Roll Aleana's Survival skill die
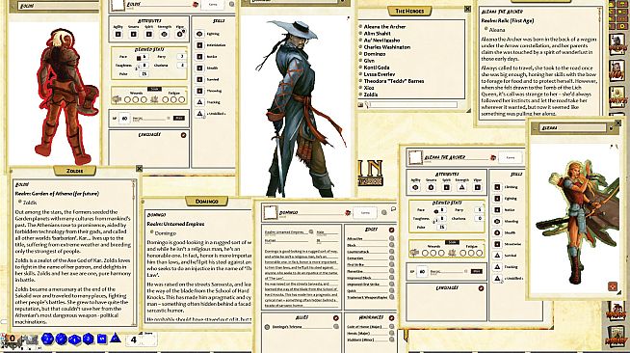Viewport: 630px width, 353px height. click(497, 256)
